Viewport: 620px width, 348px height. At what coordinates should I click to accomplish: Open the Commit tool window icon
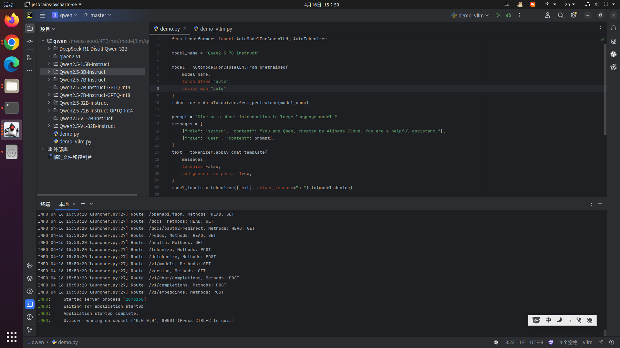[x=30, y=41]
